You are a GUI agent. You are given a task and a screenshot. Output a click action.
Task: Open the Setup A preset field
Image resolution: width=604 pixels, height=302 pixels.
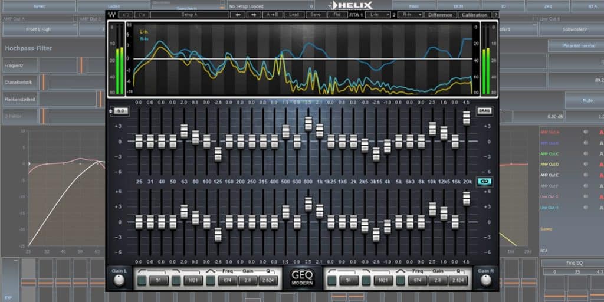pos(189,15)
